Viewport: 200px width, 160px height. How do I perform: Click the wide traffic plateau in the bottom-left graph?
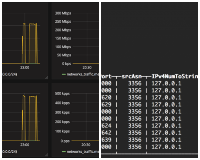pyautogui.click(x=33, y=118)
